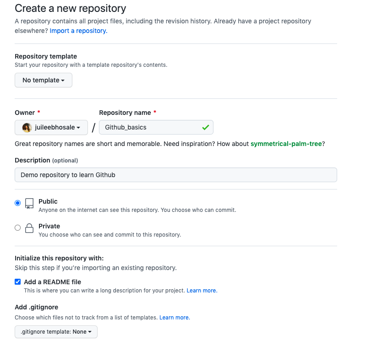This screenshot has width=377, height=346.
Task: Click the Description input field
Action: (175, 175)
